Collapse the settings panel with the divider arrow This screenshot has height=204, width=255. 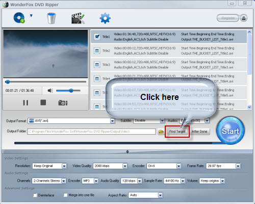pos(127,151)
